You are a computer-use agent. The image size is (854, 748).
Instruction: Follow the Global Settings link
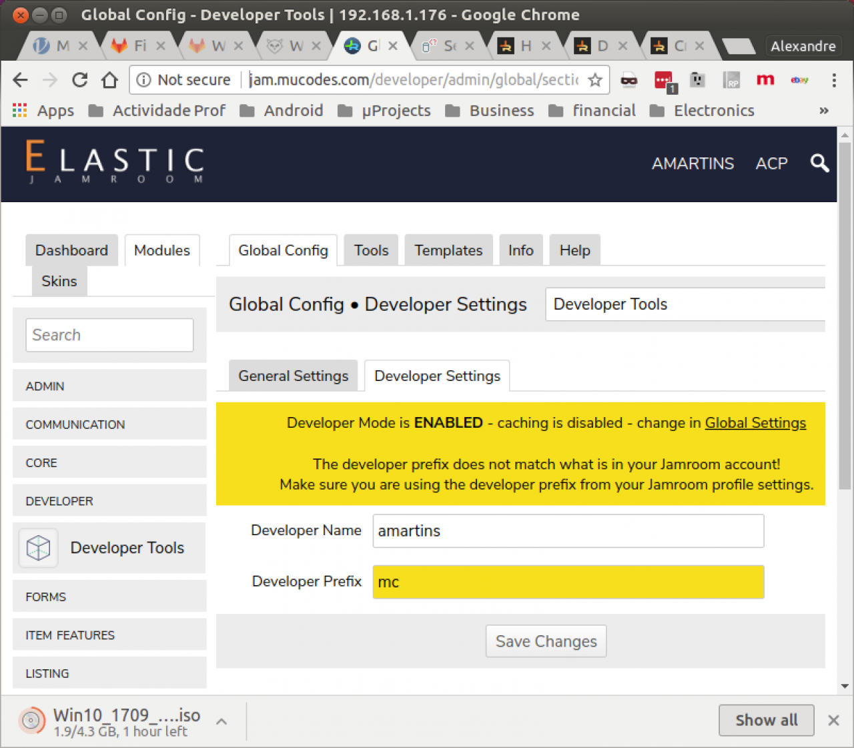(755, 423)
